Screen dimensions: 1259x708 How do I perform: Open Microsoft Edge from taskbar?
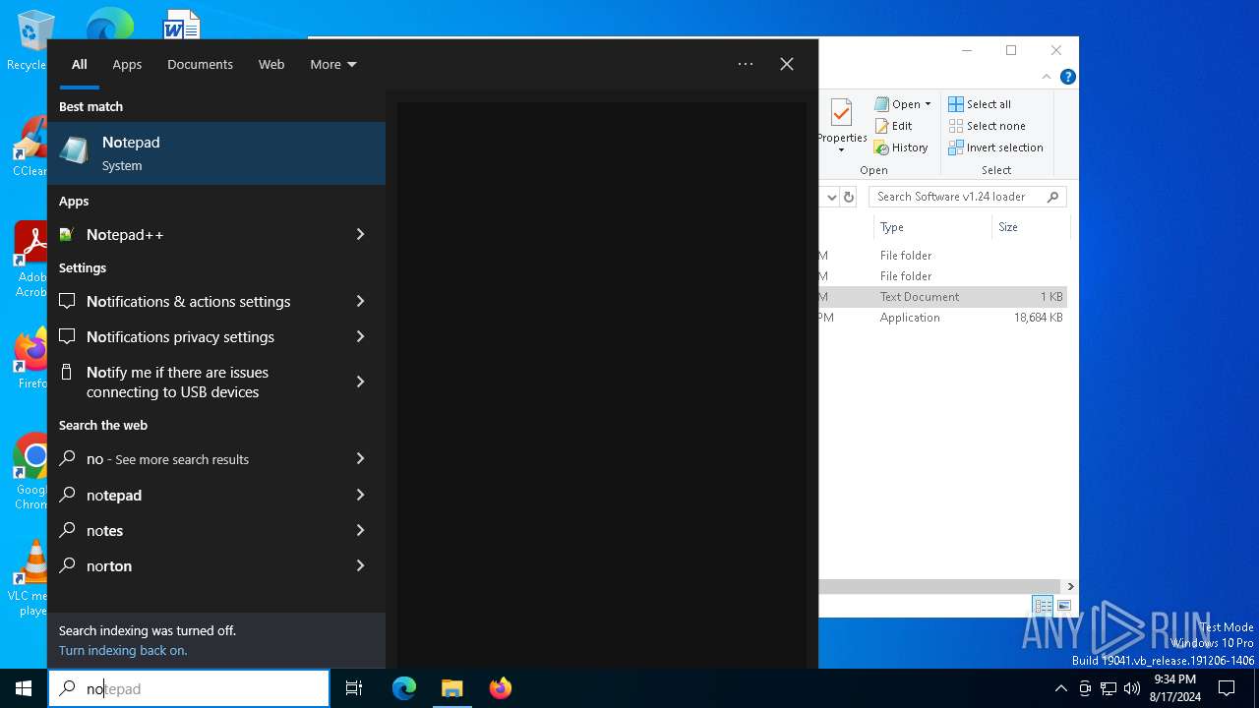coord(404,688)
